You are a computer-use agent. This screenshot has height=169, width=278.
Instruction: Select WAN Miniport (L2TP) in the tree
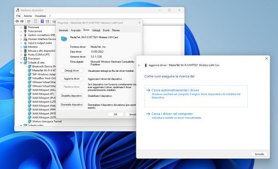(x=42, y=102)
